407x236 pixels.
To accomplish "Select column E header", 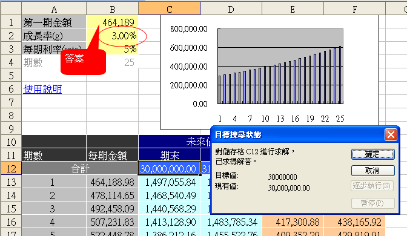I will [293, 9].
